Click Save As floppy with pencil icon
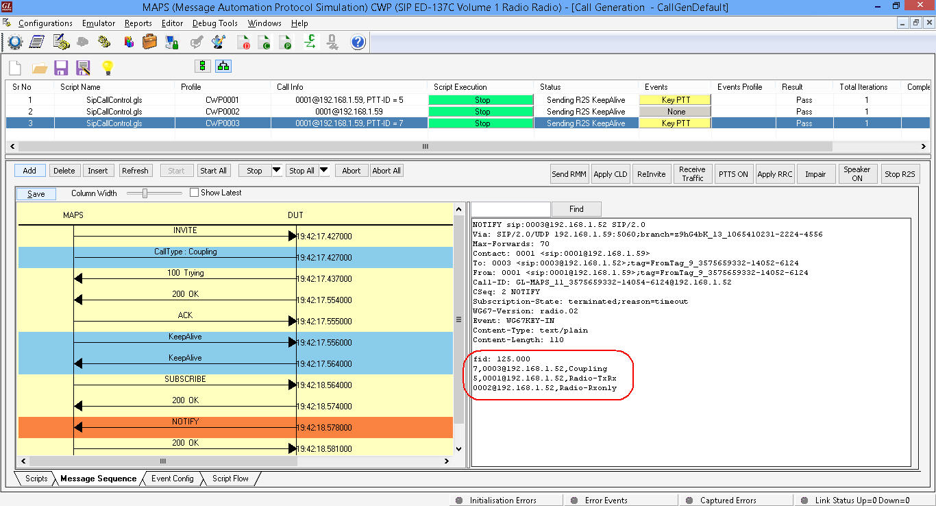The image size is (936, 506). point(84,67)
